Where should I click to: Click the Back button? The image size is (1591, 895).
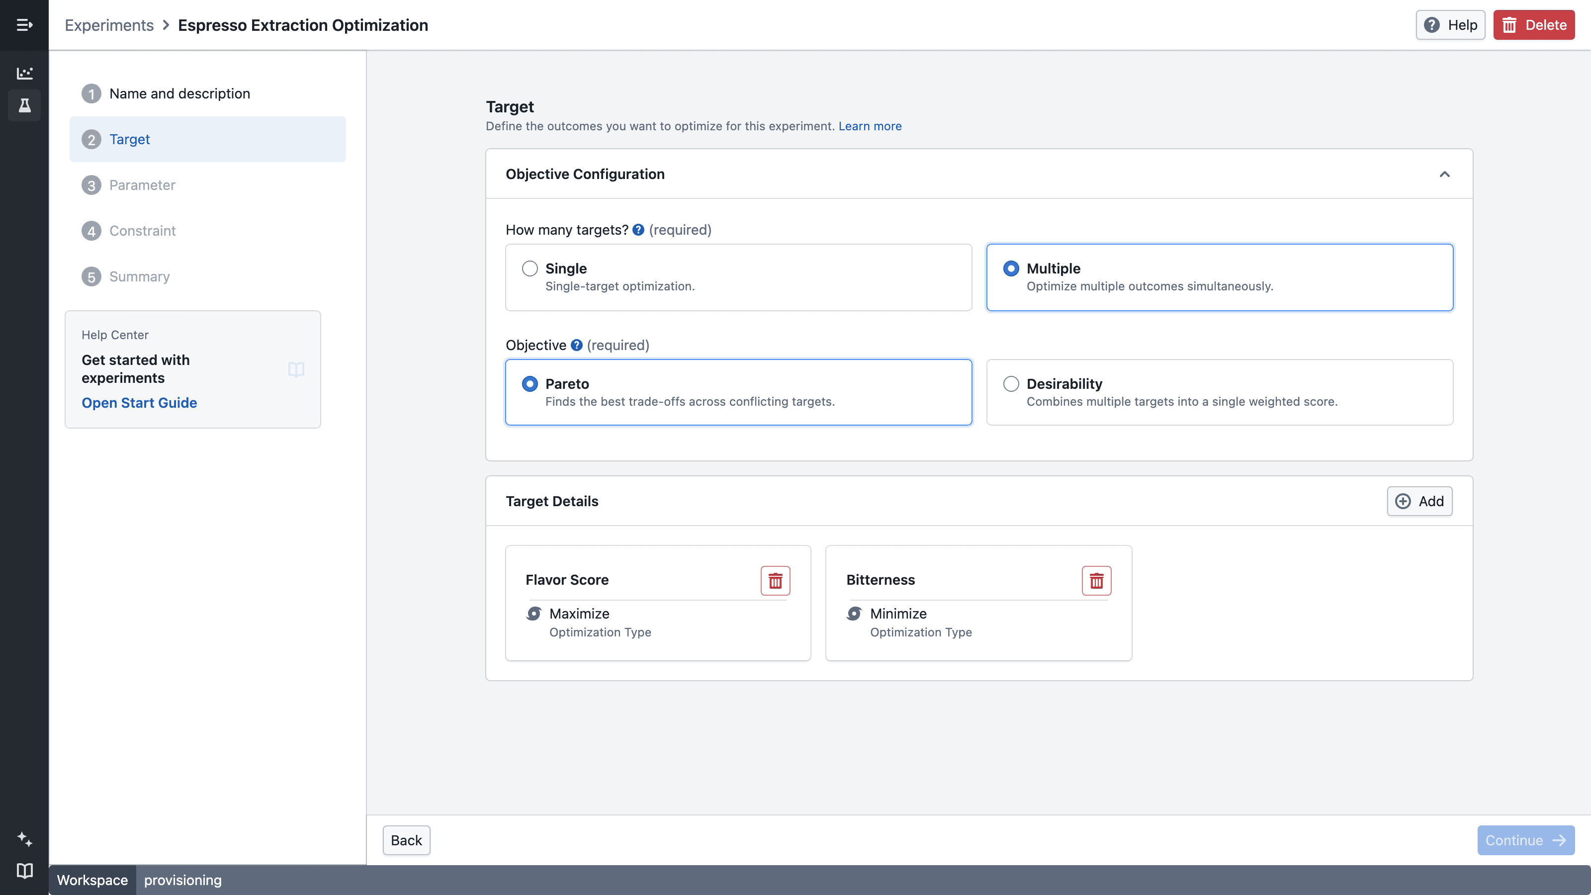tap(406, 840)
